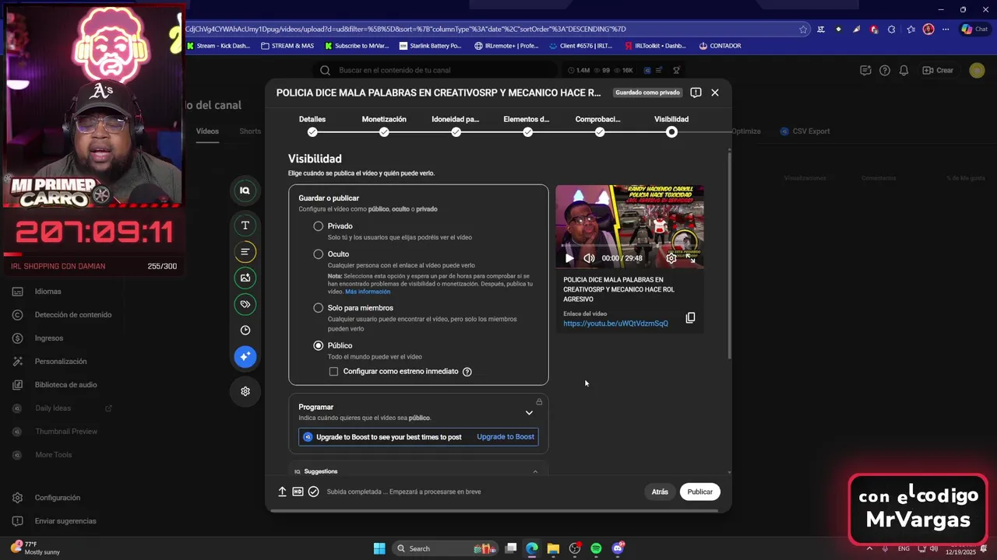This screenshot has width=997, height=560.
Task: Click Upgrade to Boost link
Action: click(x=506, y=437)
